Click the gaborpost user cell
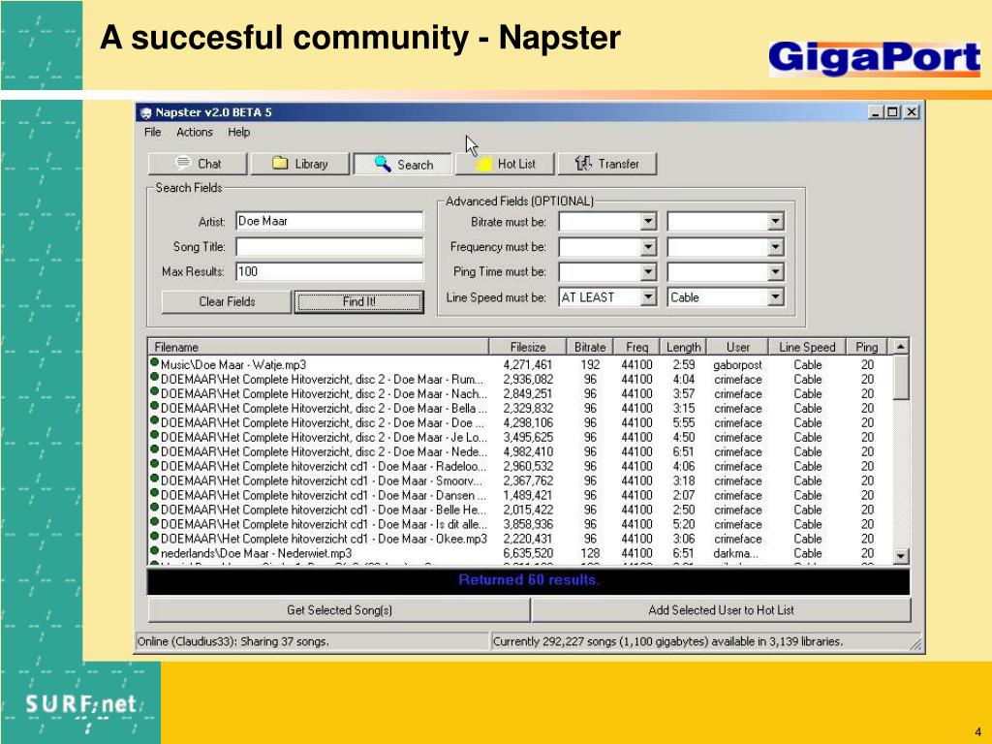This screenshot has width=992, height=744. pyautogui.click(x=737, y=365)
